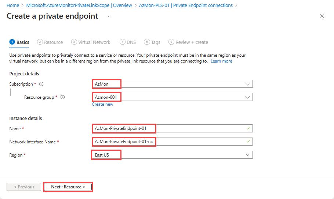
Task: Click the Subscription info icon
Action: [x=41, y=84]
